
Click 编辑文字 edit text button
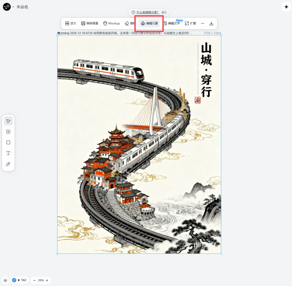tap(172, 23)
